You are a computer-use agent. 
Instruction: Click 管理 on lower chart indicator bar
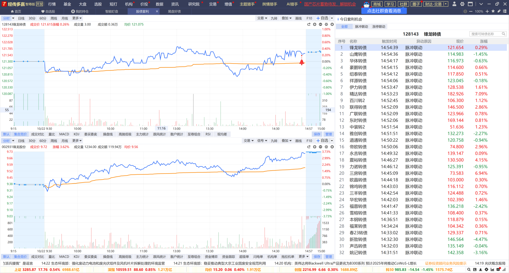329,257
